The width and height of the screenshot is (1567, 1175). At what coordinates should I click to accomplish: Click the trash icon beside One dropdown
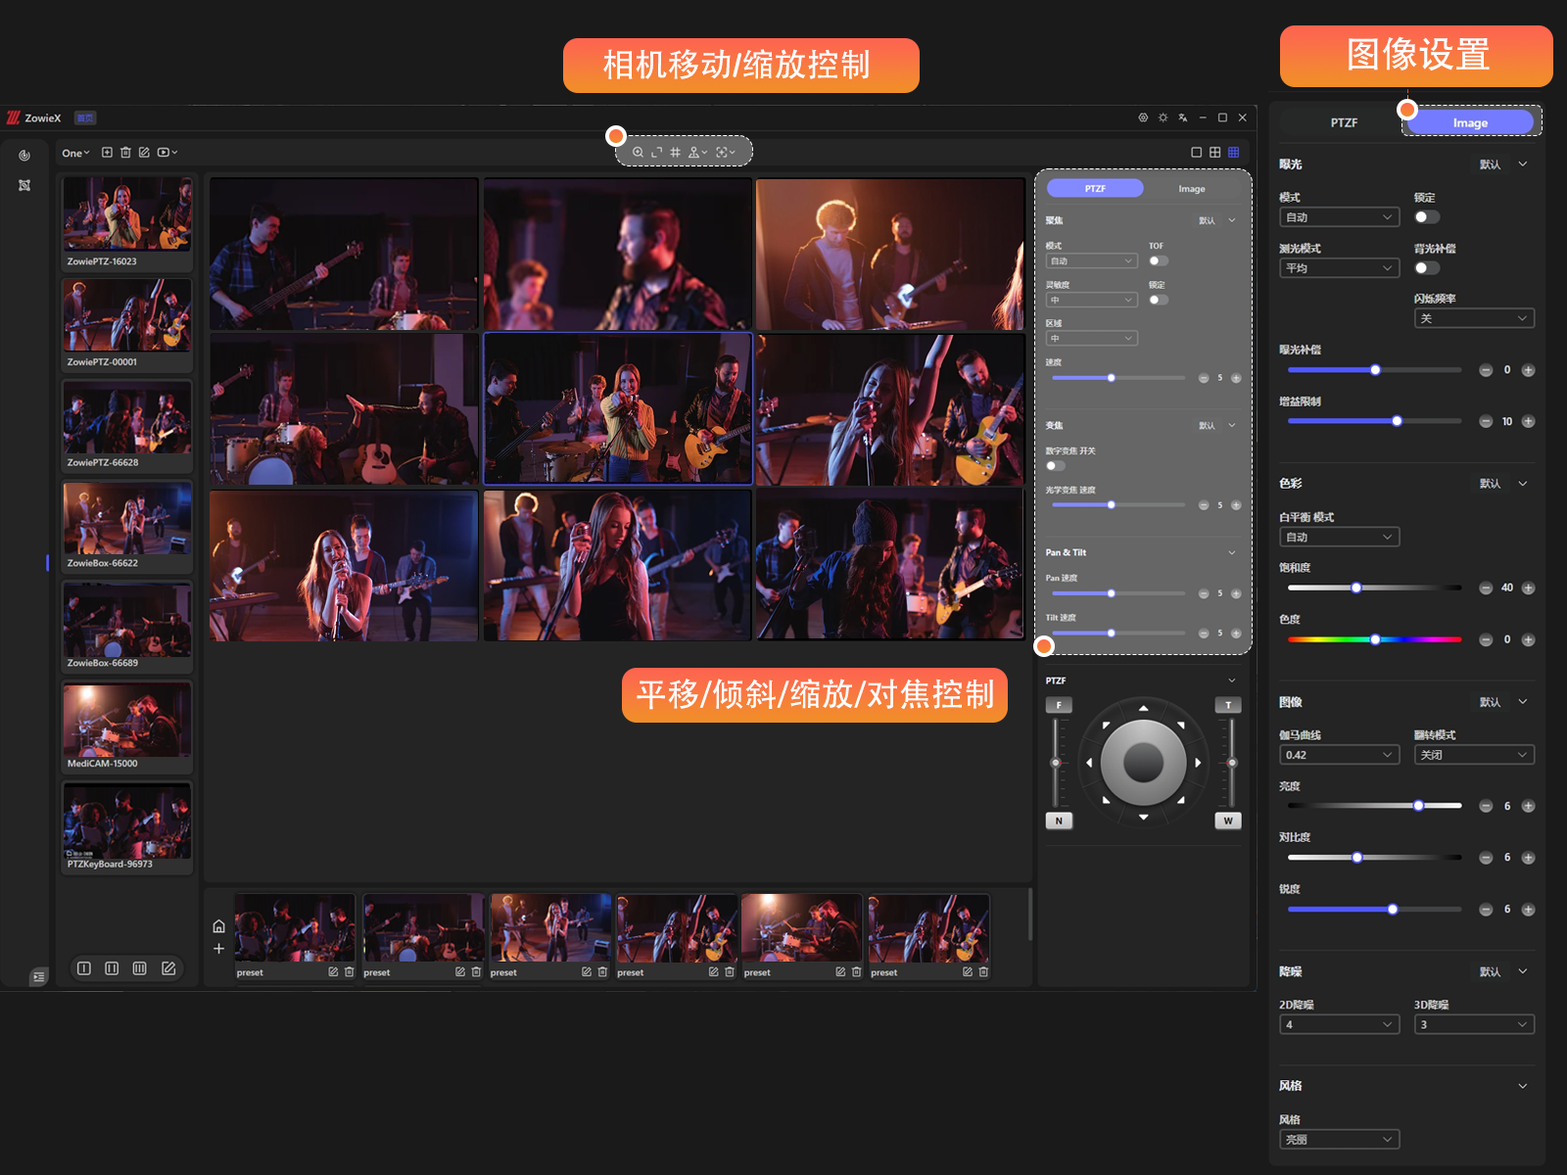(x=125, y=153)
